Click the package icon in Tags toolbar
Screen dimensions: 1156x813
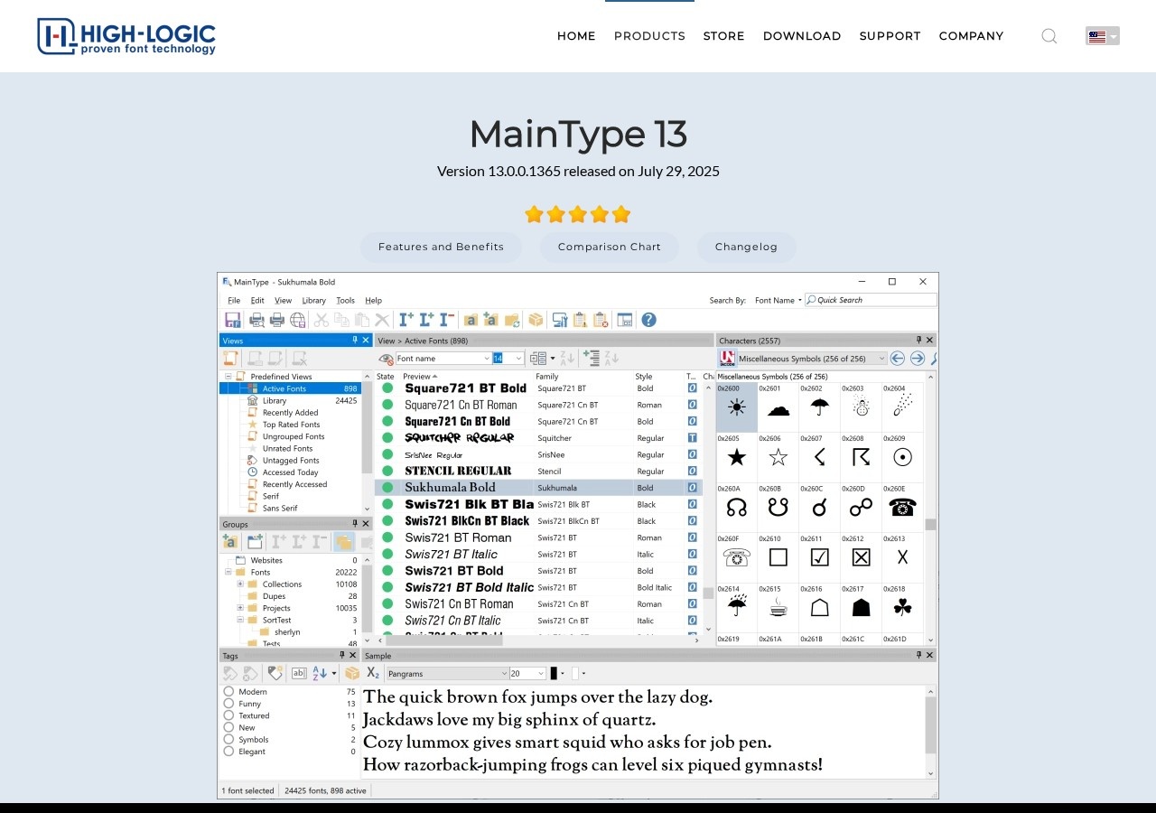click(x=352, y=673)
